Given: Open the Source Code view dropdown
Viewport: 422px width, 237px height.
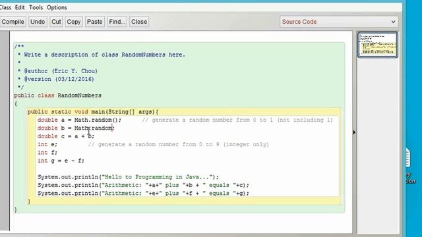Looking at the screenshot, I should (339, 22).
